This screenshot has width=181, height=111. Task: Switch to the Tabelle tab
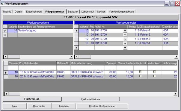click(7, 12)
